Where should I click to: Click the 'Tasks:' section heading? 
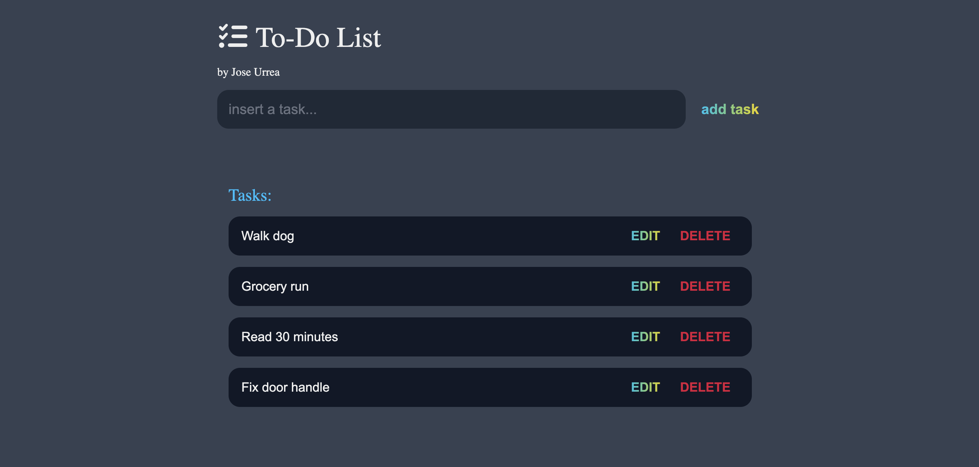pos(250,195)
